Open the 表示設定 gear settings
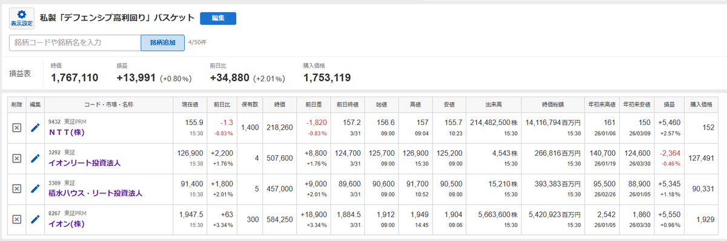This screenshot has height=241, width=727. [22, 18]
